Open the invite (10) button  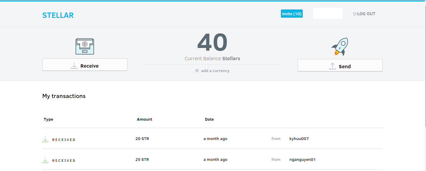[292, 14]
